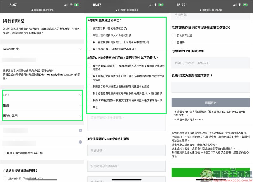Click heading 2)您的LINE帳號無法使用前
Image resolution: width=253 pixels, height=182 pixels.
123,58
